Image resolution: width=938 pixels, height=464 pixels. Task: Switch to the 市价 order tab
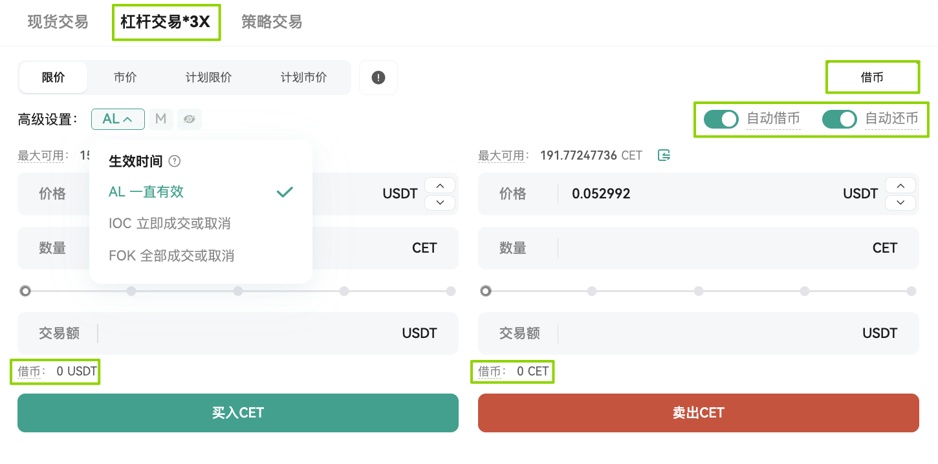(125, 77)
